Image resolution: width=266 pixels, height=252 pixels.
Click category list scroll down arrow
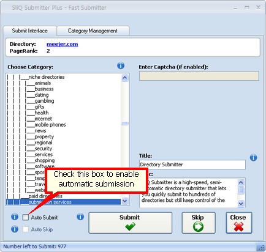click(124, 201)
